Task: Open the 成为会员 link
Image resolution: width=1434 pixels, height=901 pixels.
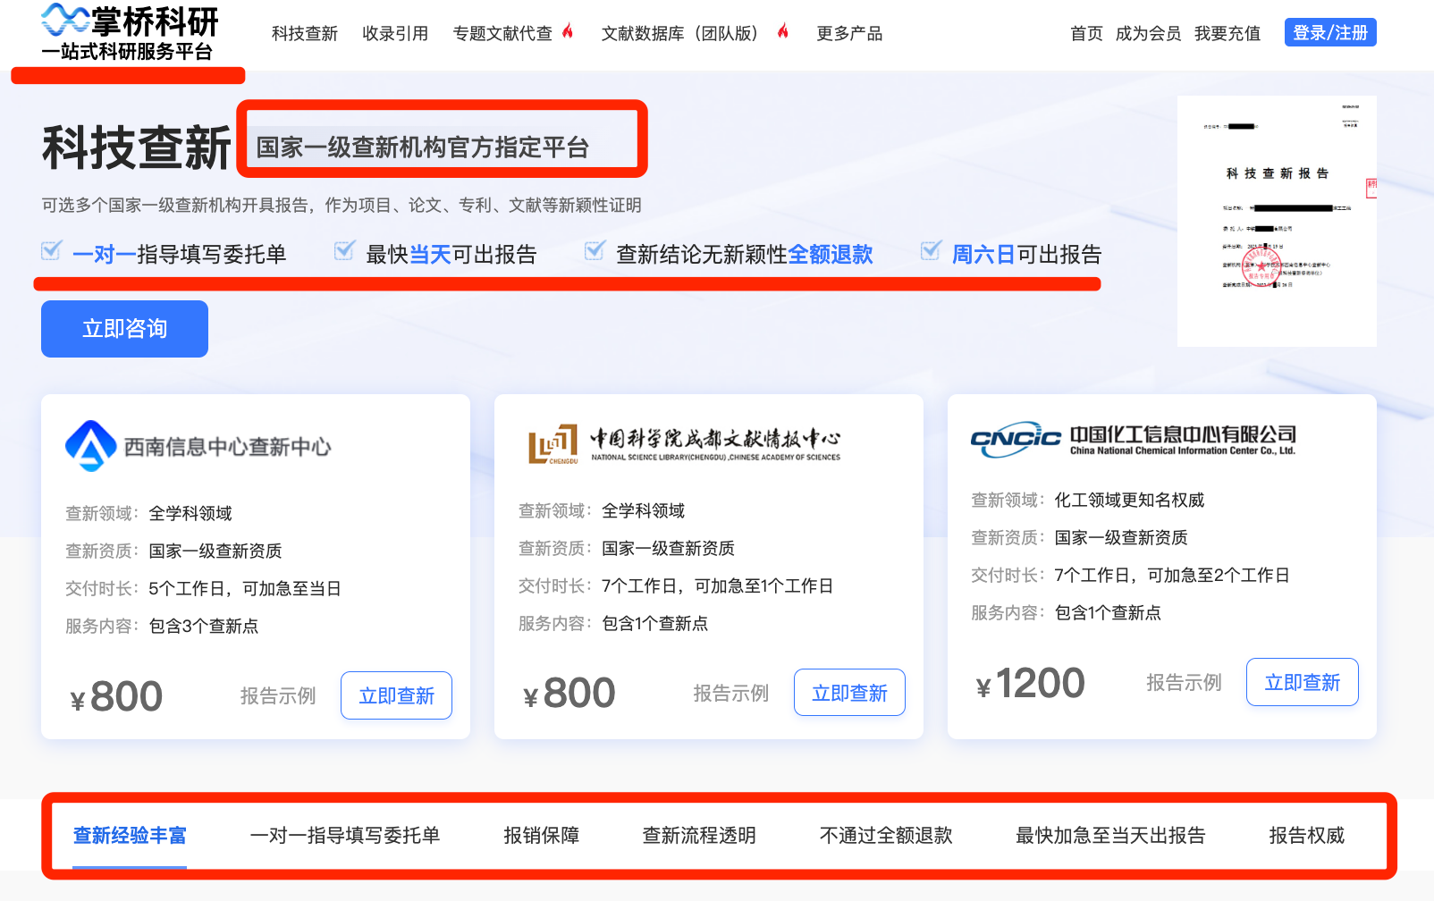Action: pyautogui.click(x=1148, y=33)
